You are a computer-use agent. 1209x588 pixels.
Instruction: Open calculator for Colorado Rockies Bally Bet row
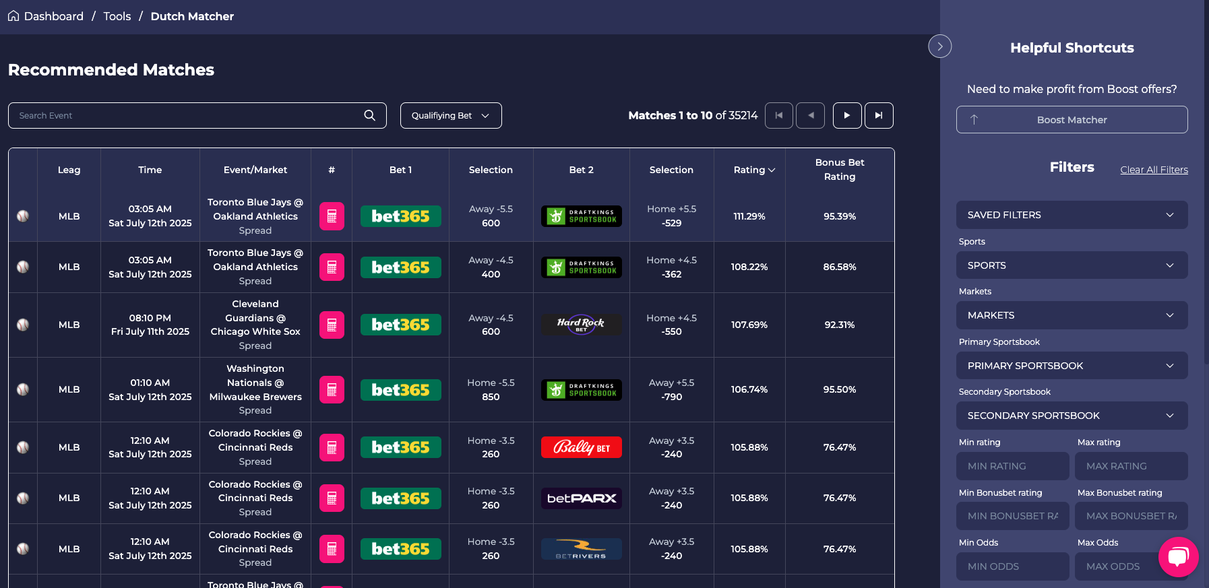coord(332,447)
